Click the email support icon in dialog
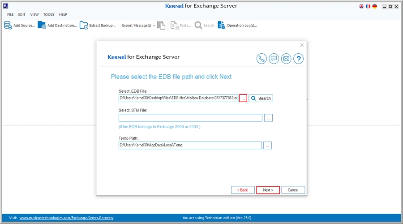Screen dimensions: 403x224 pyautogui.click(x=286, y=59)
